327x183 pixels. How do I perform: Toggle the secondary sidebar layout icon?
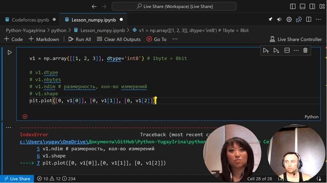[x=312, y=7]
